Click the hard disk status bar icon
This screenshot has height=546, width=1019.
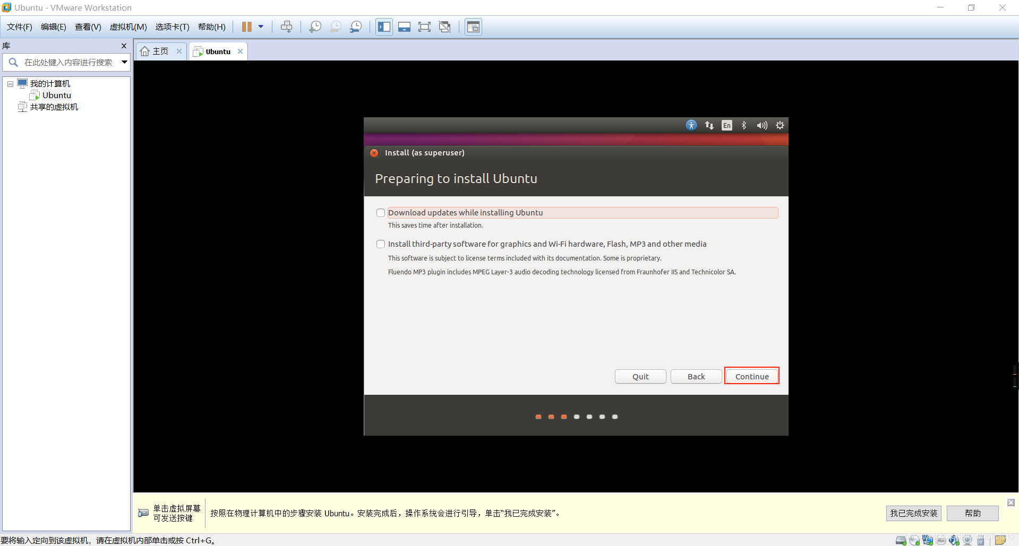(901, 540)
